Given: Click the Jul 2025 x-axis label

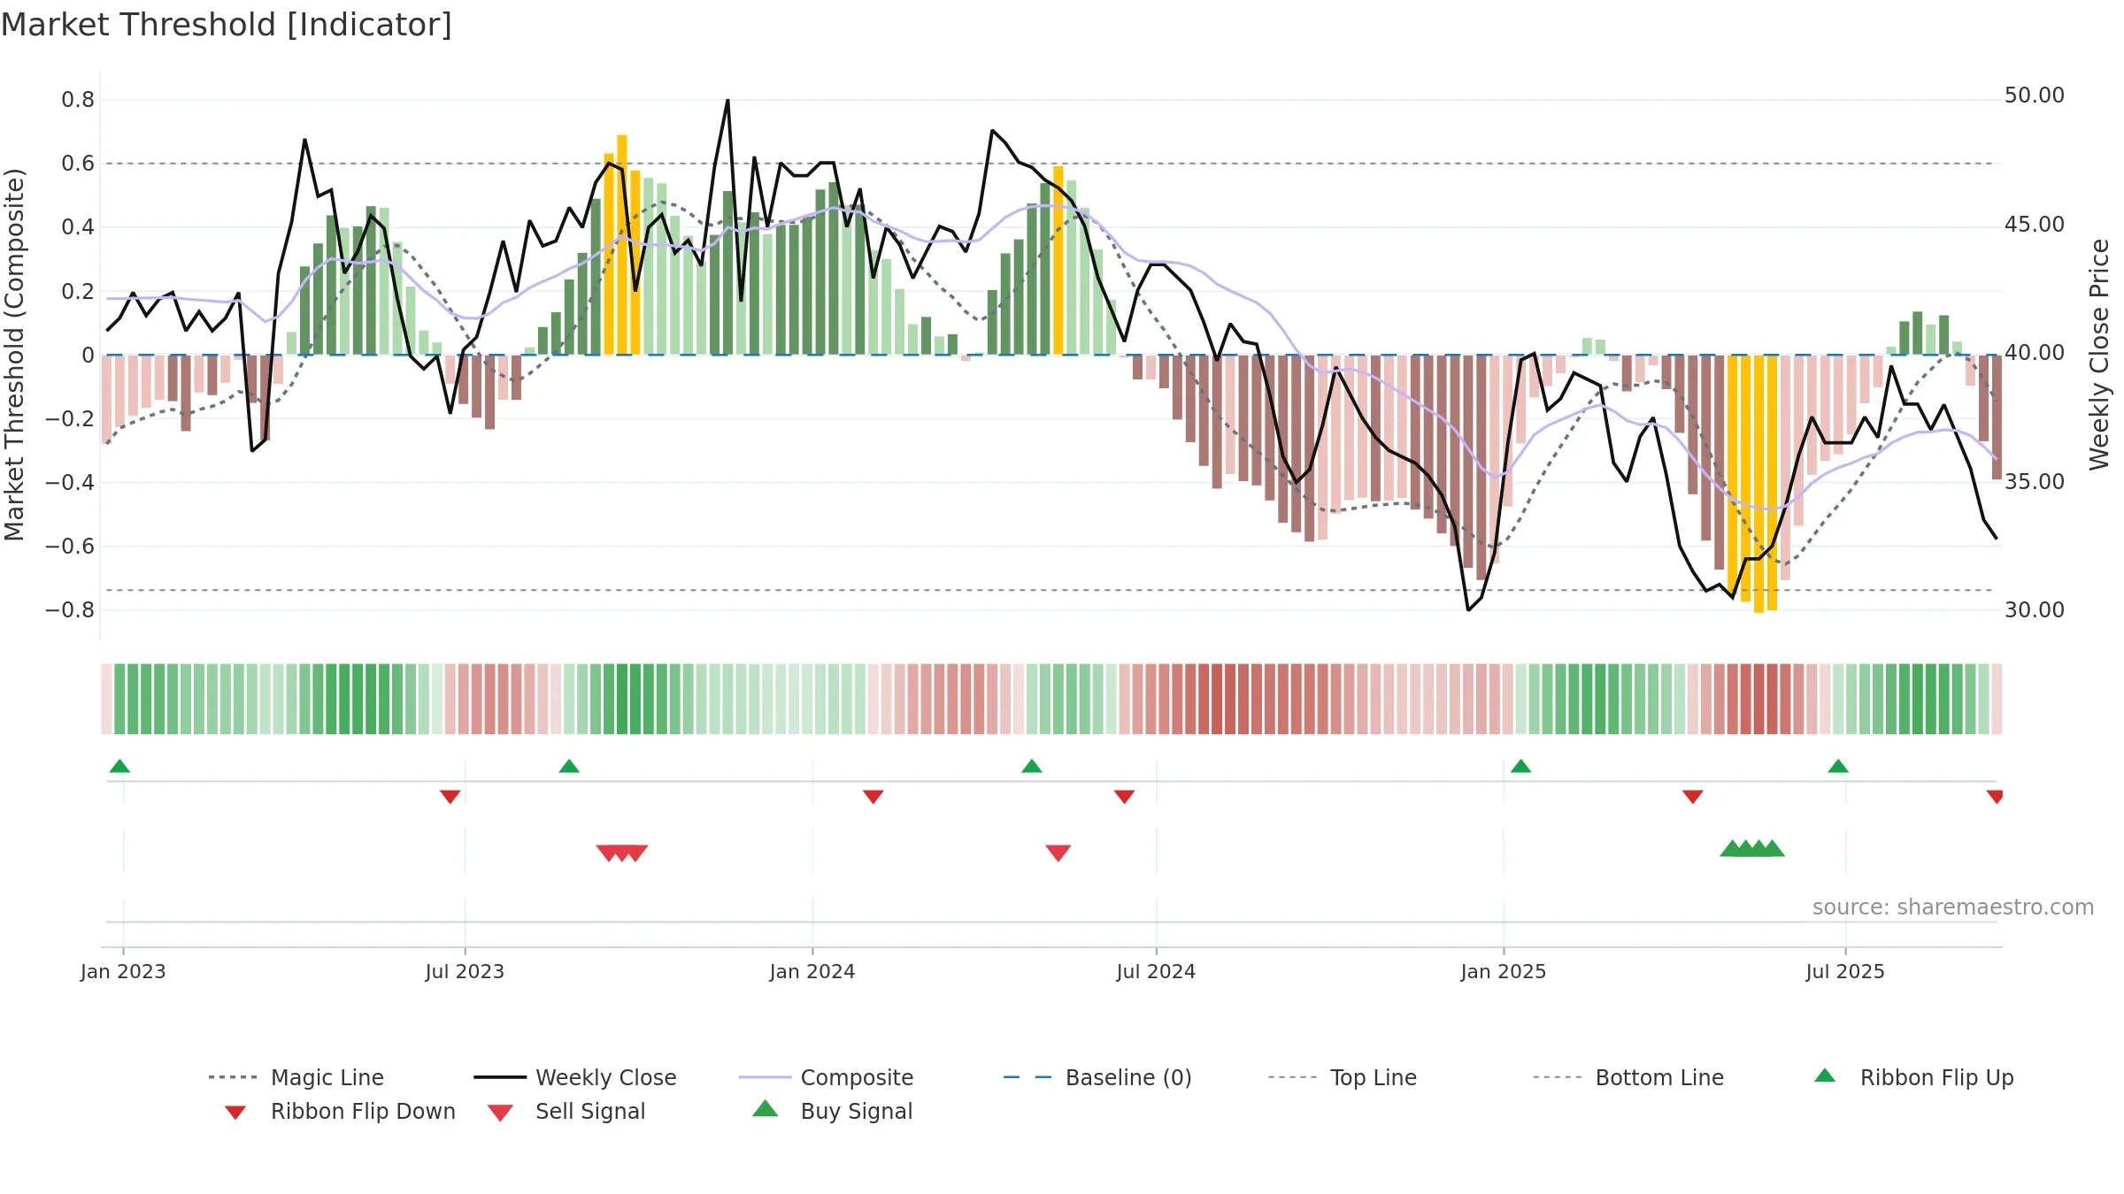Looking at the screenshot, I should tap(1845, 971).
